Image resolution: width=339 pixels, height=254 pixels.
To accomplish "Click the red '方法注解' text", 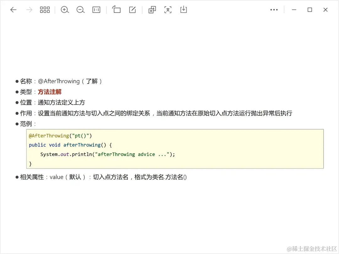I will pyautogui.click(x=50, y=92).
